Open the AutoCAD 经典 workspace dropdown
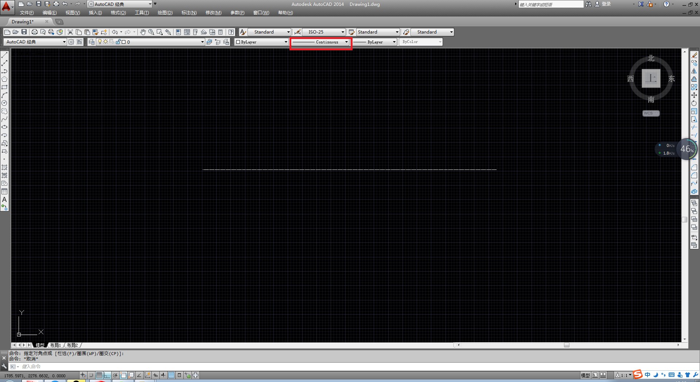Screen dimensions: 700x382 [64, 42]
